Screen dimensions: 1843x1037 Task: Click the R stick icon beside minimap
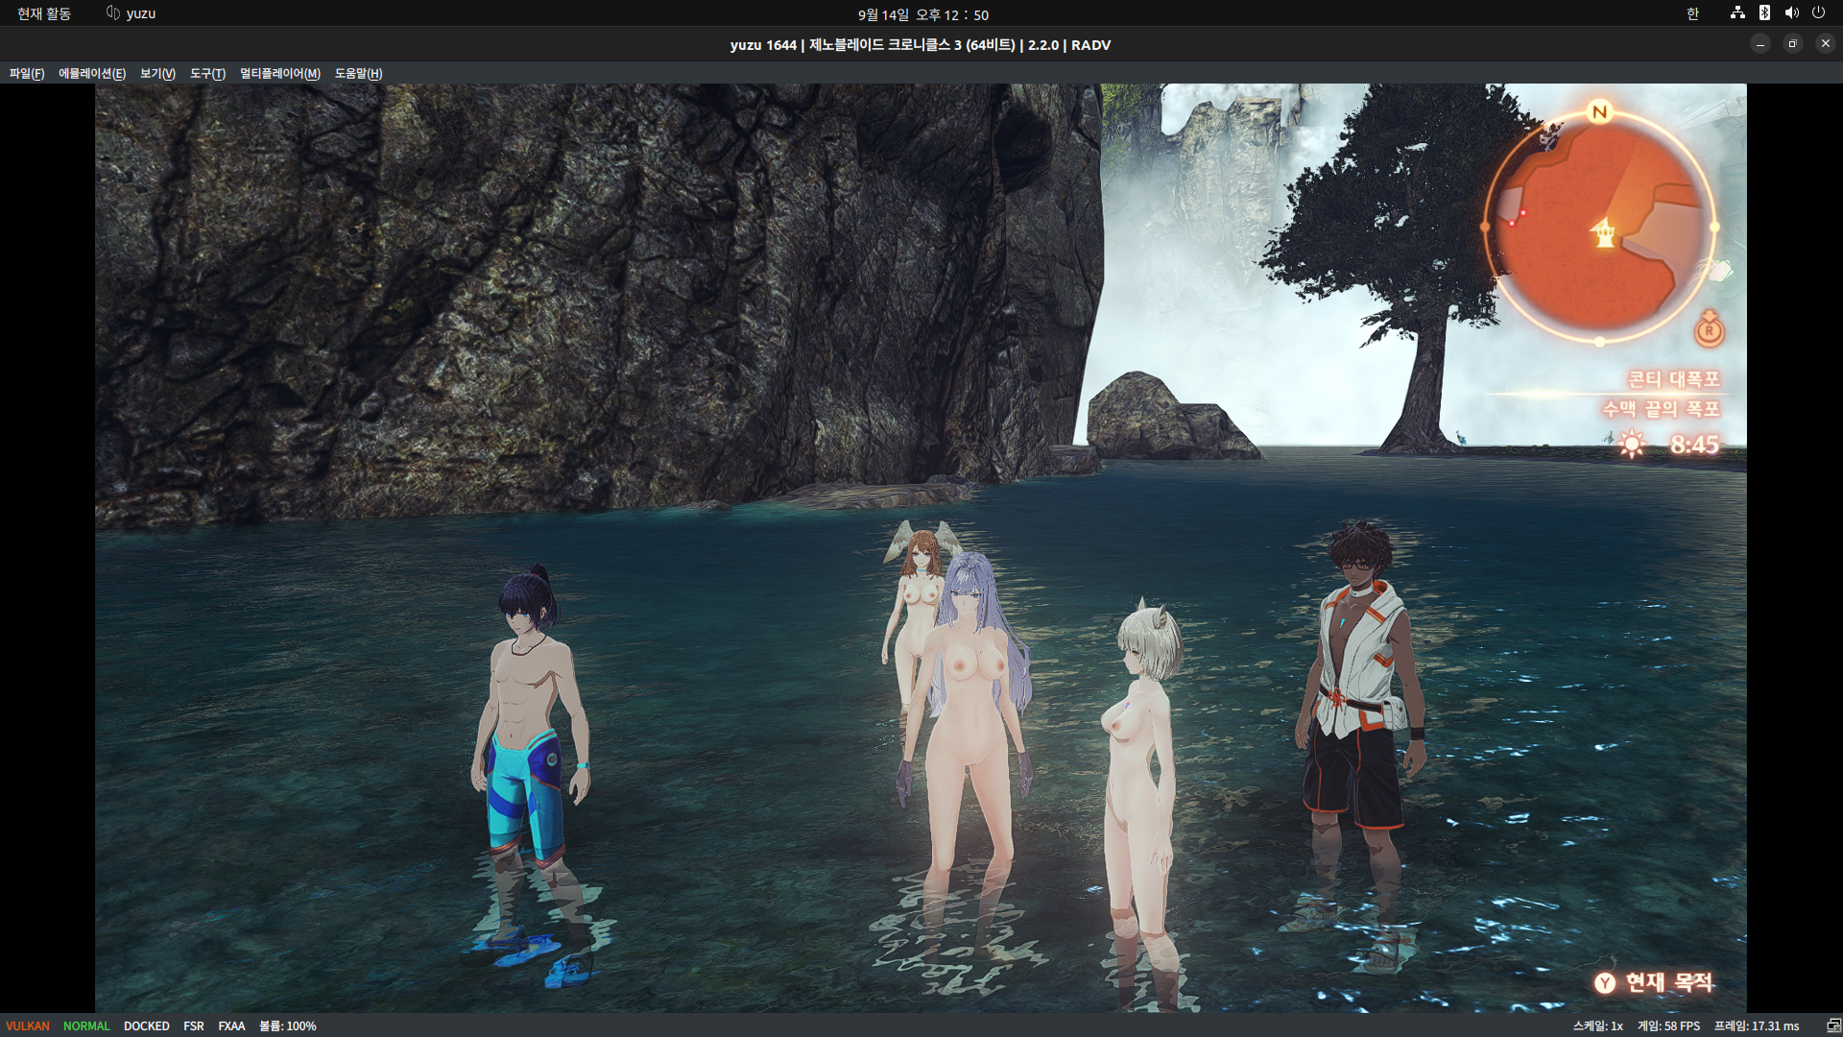(x=1709, y=328)
